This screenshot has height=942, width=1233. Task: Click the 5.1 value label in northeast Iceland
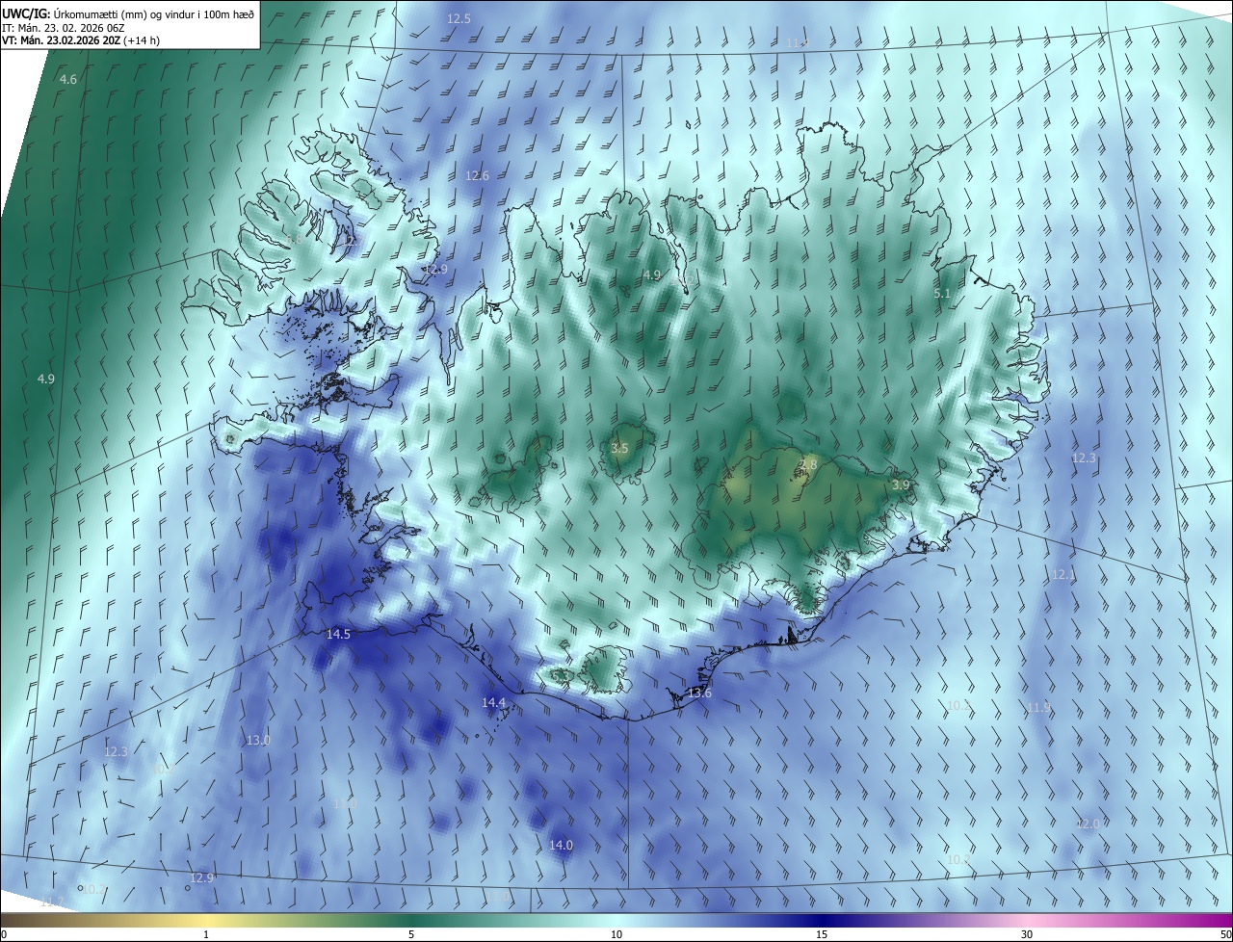(x=942, y=293)
